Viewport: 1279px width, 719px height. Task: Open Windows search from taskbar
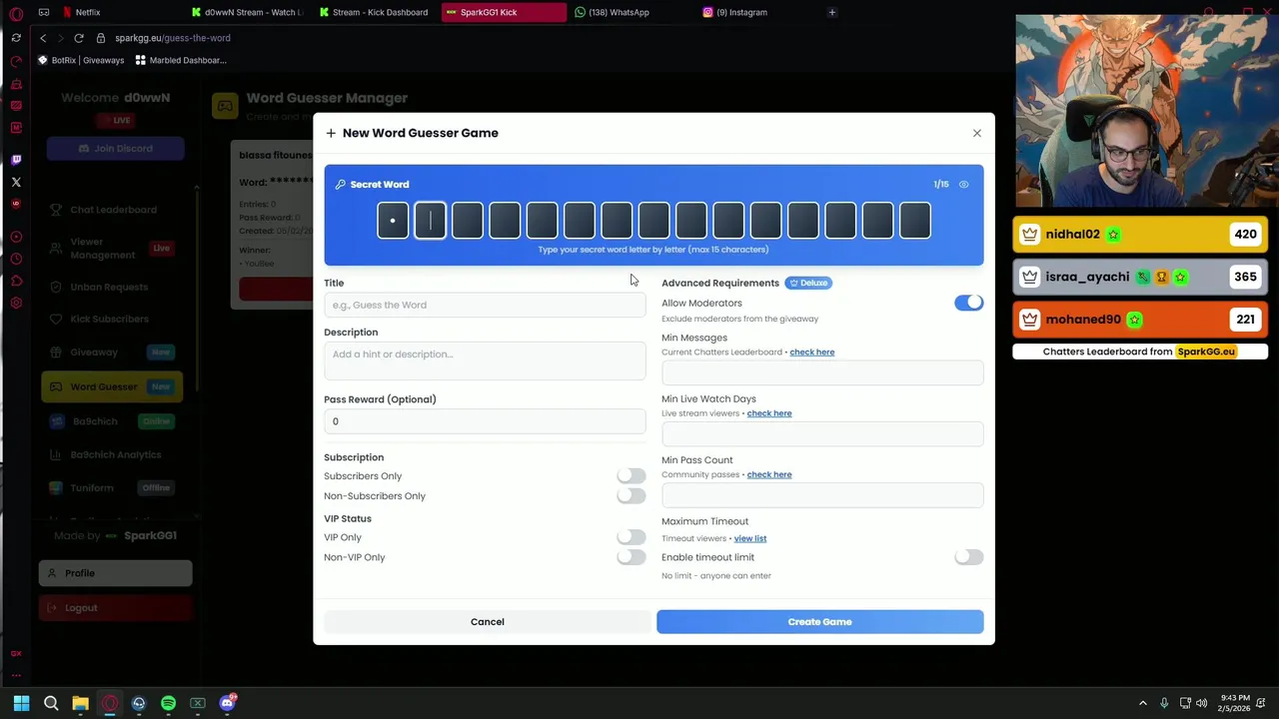pyautogui.click(x=51, y=703)
